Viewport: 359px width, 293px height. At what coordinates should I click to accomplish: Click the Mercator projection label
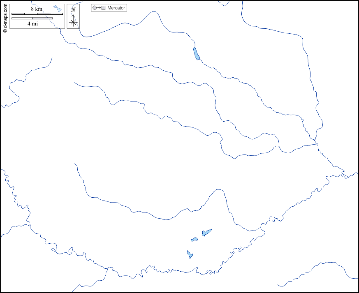[x=116, y=8]
